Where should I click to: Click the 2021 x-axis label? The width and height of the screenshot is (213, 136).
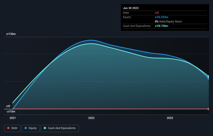coord(13,118)
